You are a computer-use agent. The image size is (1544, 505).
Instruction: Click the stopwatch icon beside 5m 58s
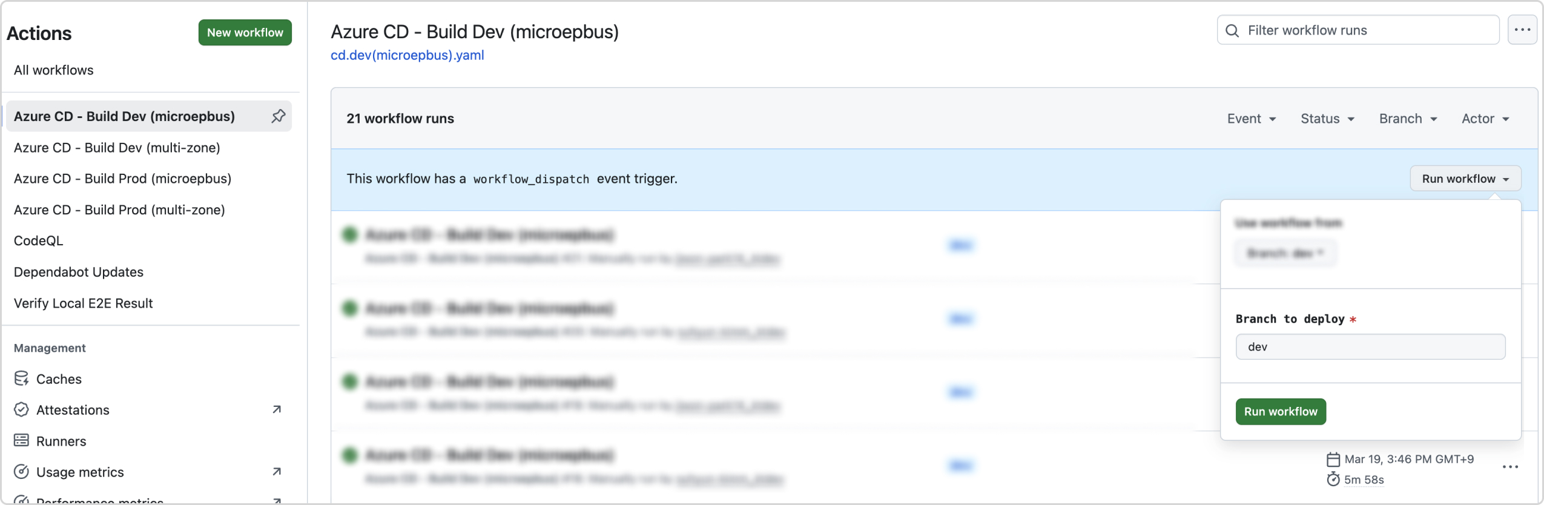click(x=1333, y=480)
